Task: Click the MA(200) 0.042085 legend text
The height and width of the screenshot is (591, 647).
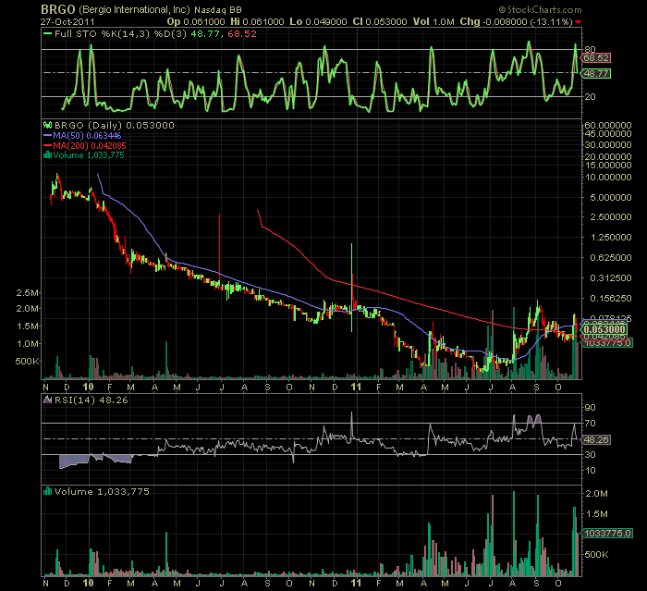Action: (x=90, y=145)
